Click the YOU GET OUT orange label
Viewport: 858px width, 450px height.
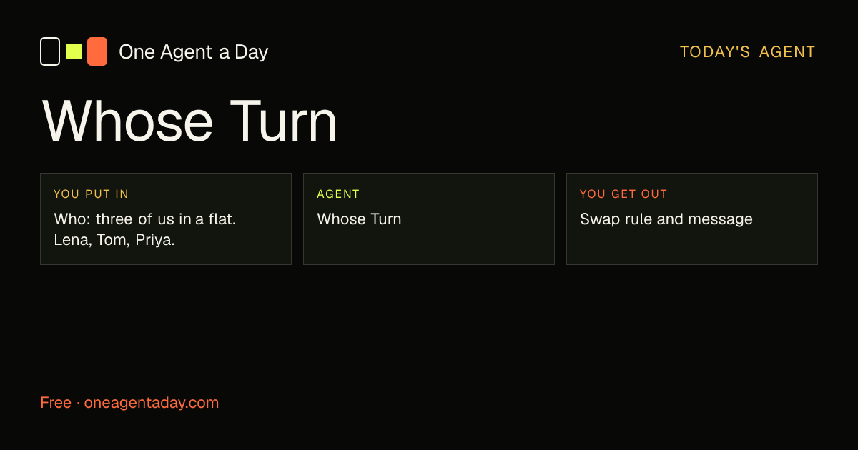(623, 194)
